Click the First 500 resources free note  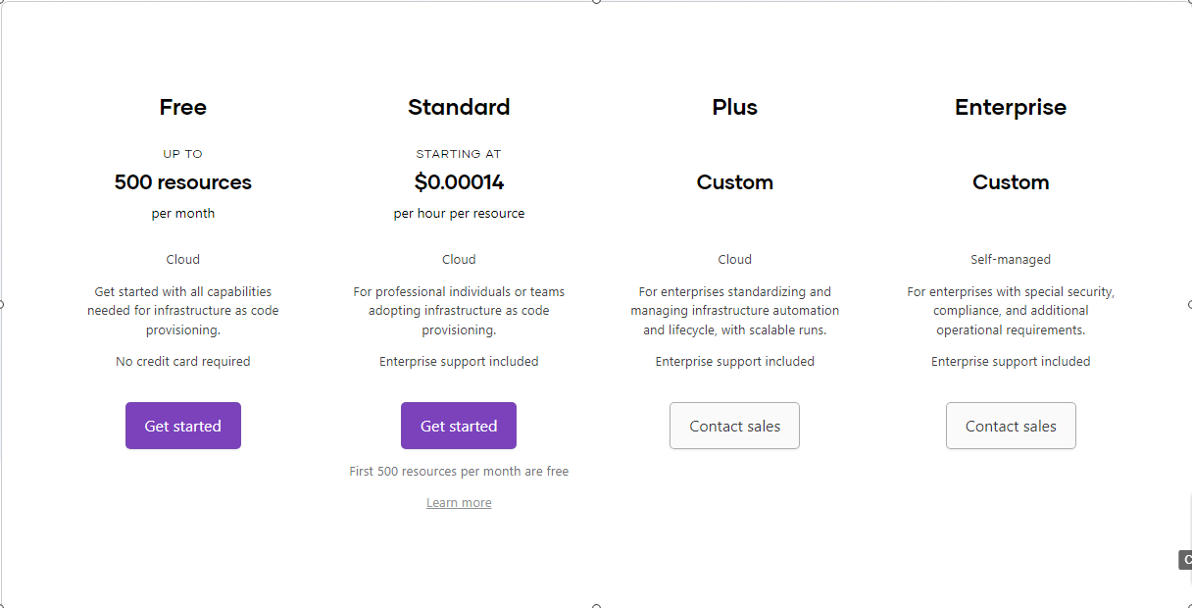pos(458,471)
